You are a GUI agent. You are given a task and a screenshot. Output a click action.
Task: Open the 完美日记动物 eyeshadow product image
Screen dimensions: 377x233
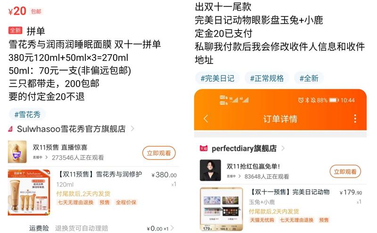pos(221,209)
